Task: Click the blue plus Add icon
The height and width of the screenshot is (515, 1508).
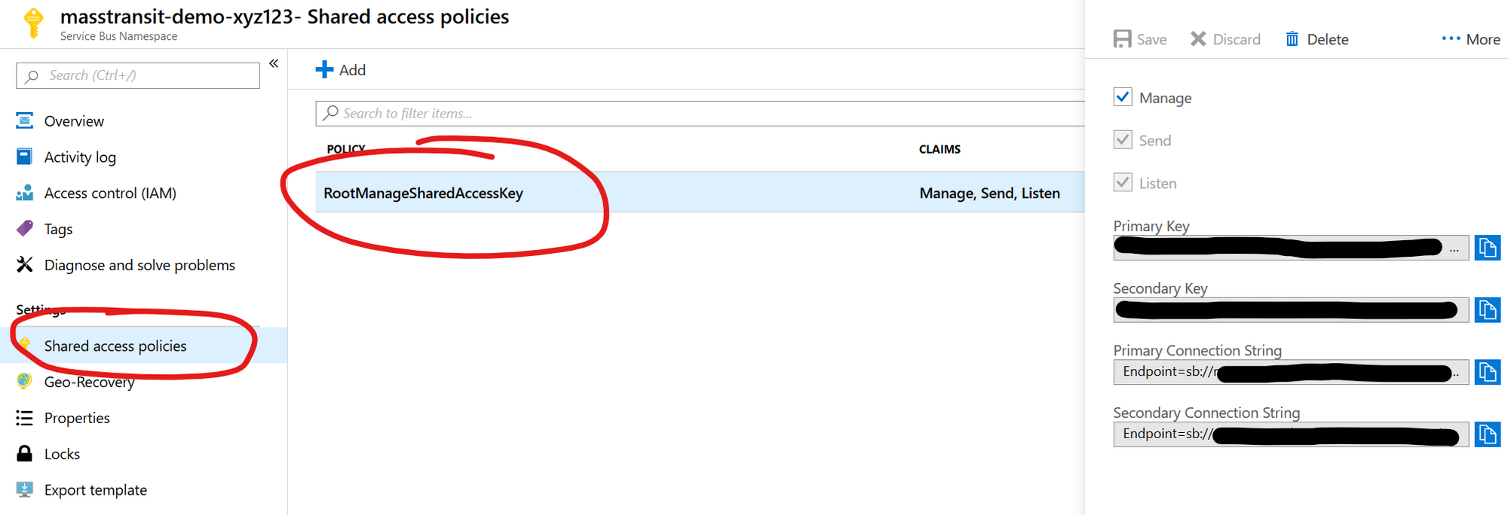Action: pos(324,69)
